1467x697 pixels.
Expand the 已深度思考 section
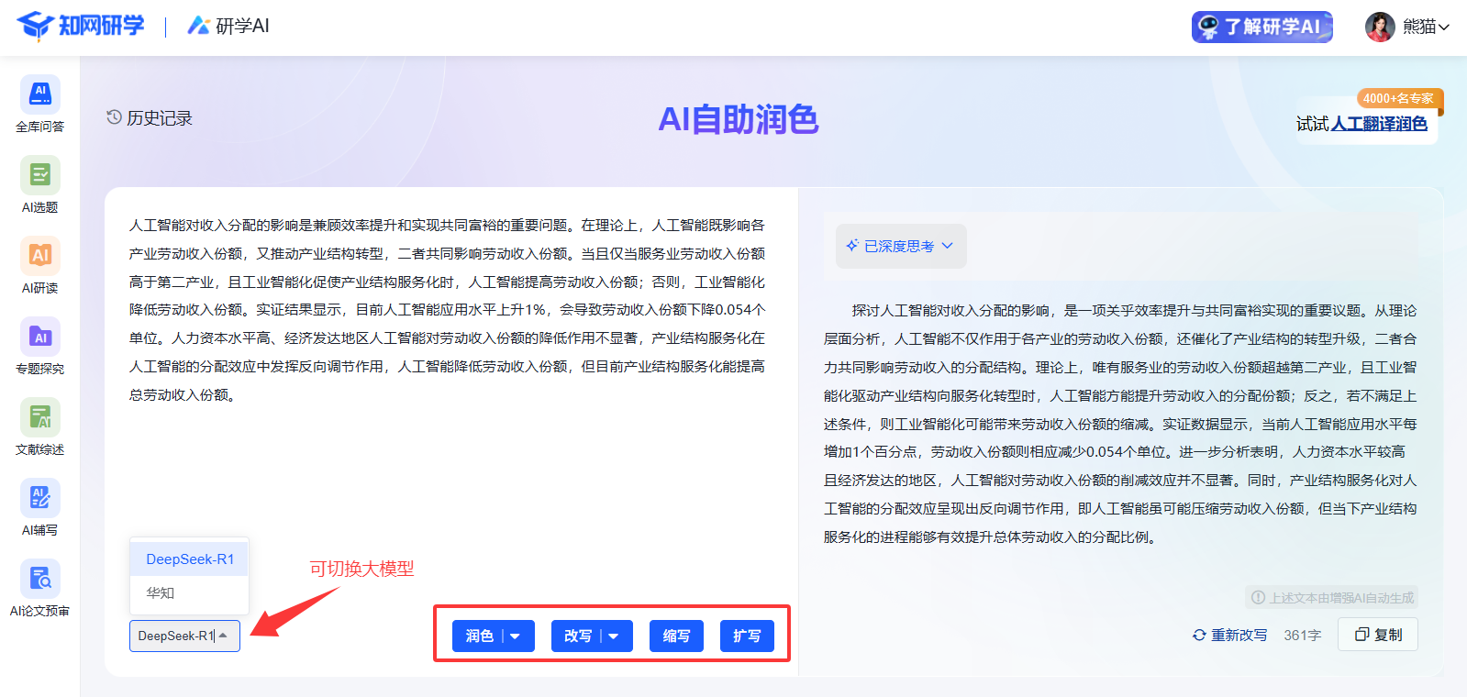(900, 246)
